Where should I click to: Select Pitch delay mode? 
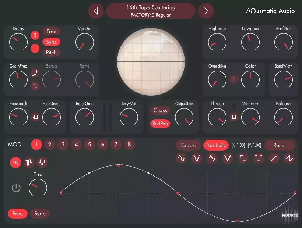click(51, 53)
